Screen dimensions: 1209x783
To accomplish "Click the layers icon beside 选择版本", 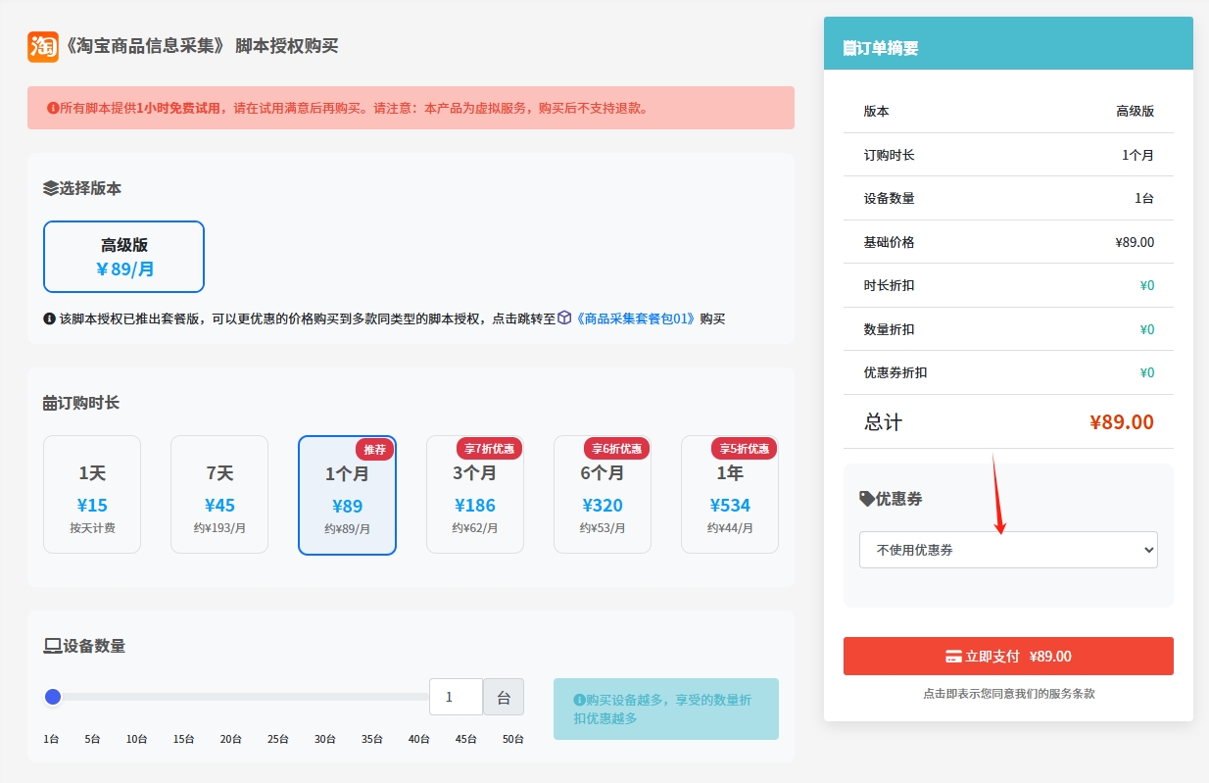I will pos(51,188).
